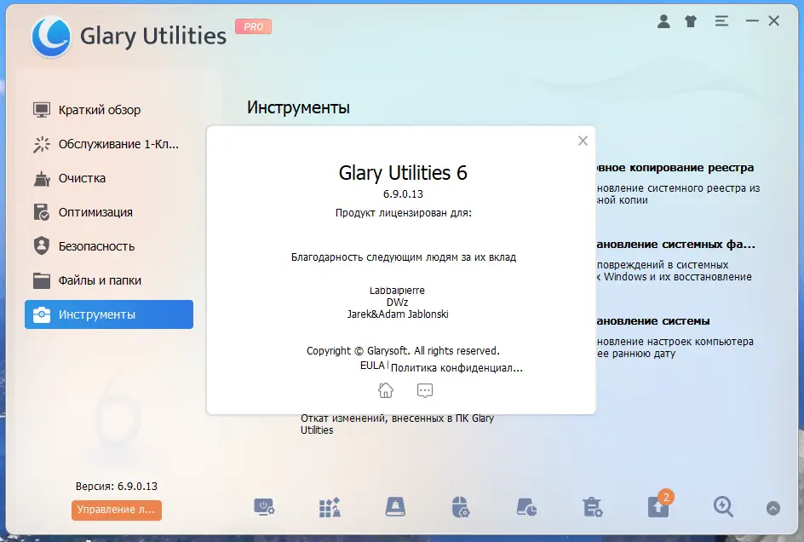Screen dimensions: 804x542
Task: Select Оптимизация in the sidebar
Action: (96, 212)
